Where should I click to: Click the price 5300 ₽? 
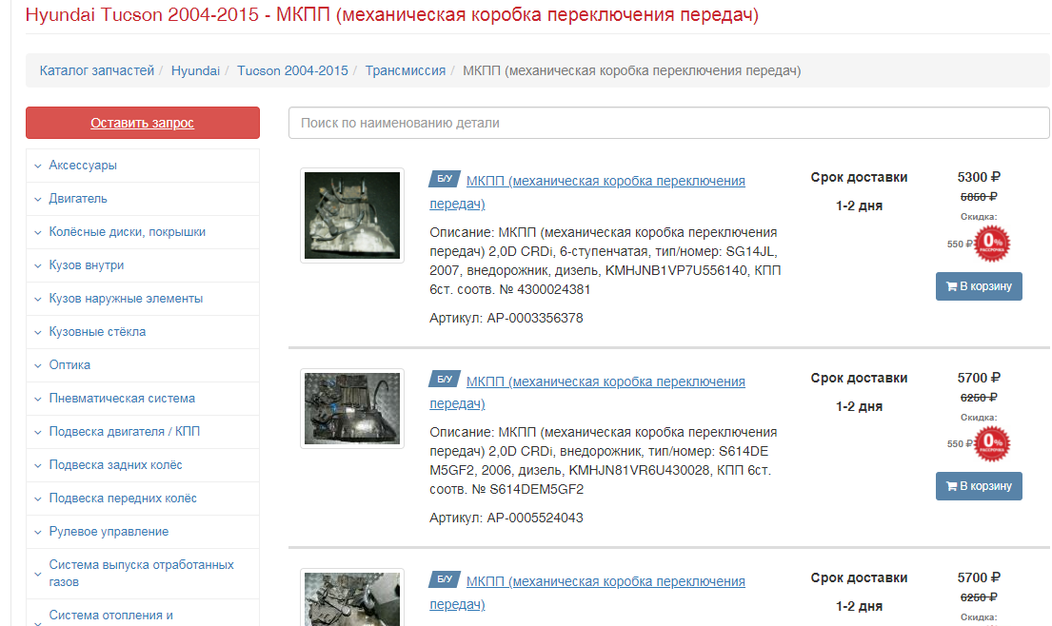(x=978, y=177)
